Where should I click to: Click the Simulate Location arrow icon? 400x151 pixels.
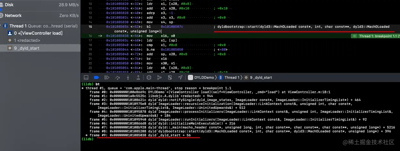pos(180,78)
